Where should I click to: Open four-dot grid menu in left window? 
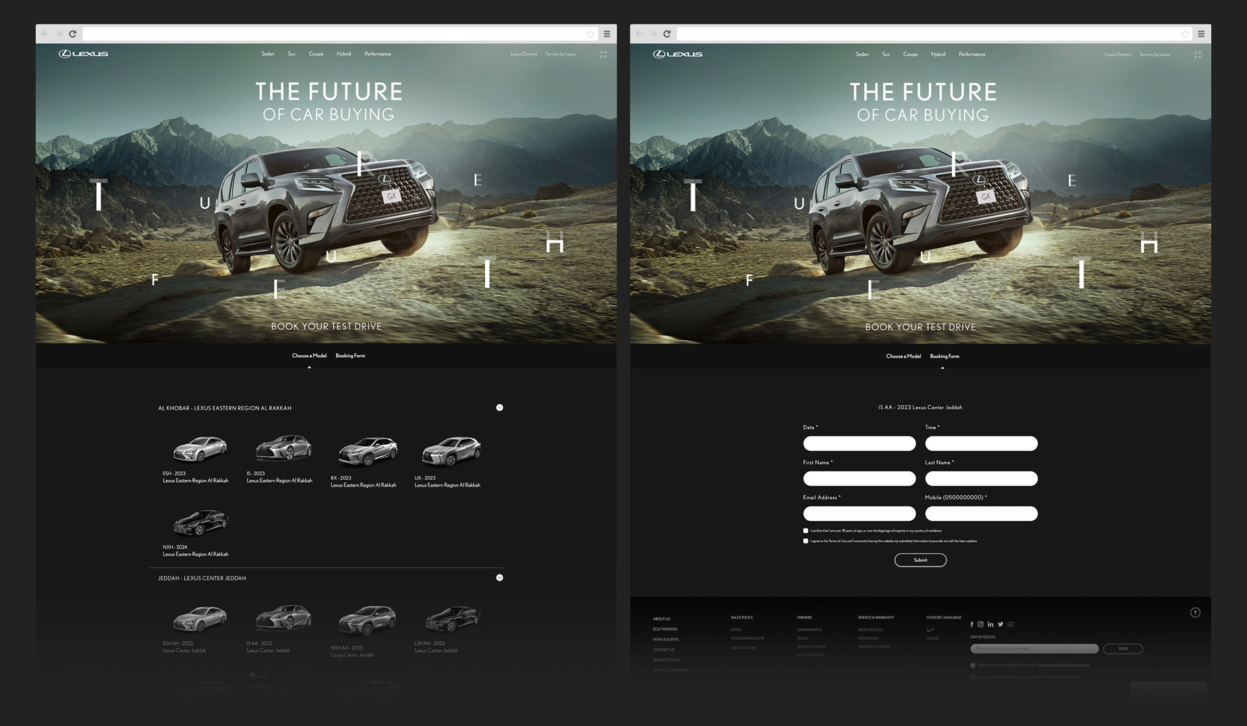(603, 55)
